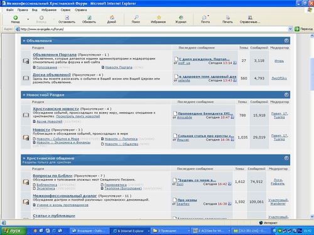Open the Вопросы по Библии forum link
The image size is (314, 235).
[x=53, y=175]
